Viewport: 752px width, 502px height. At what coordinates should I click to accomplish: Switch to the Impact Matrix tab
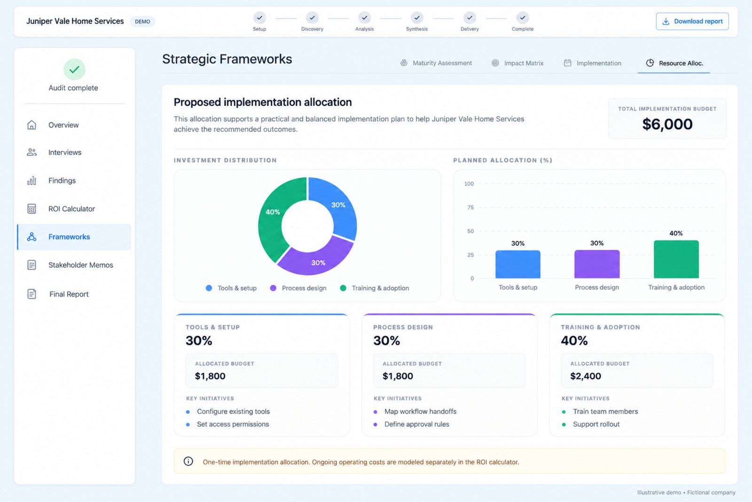(517, 63)
